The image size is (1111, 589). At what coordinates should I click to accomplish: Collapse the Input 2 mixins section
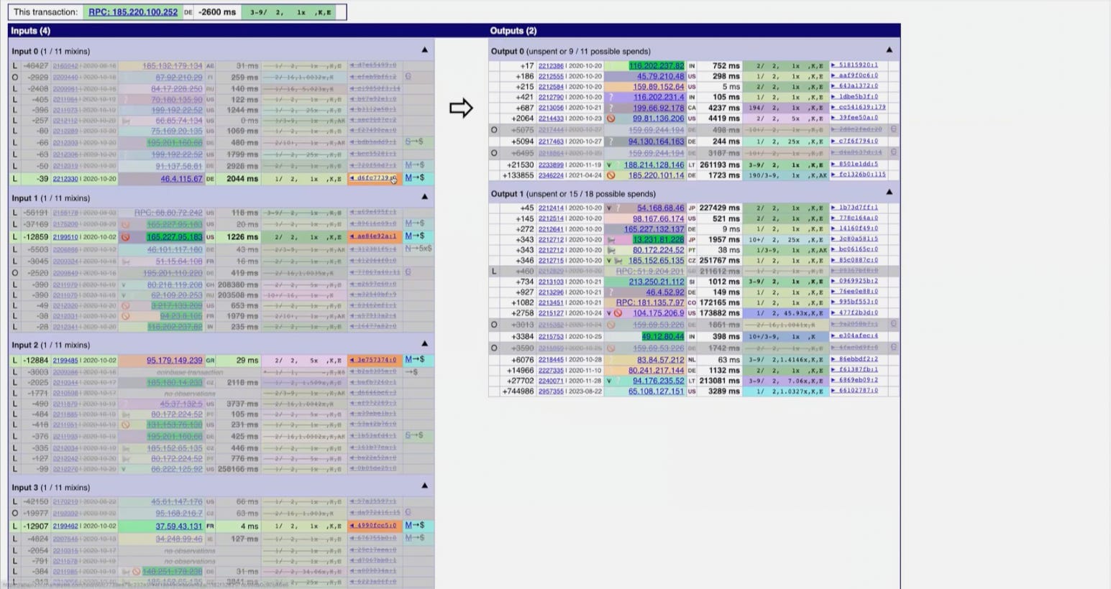tap(424, 344)
